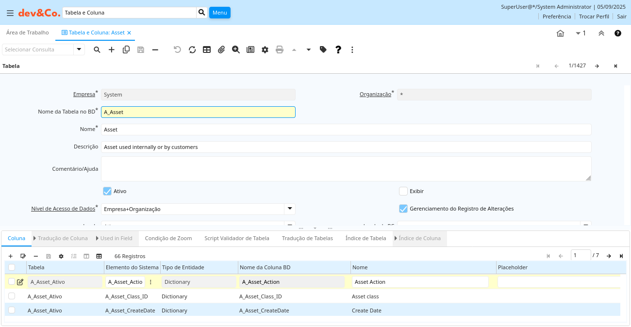The height and width of the screenshot is (327, 631).
Task: Click the Trocar Perfil link
Action: coord(594,16)
